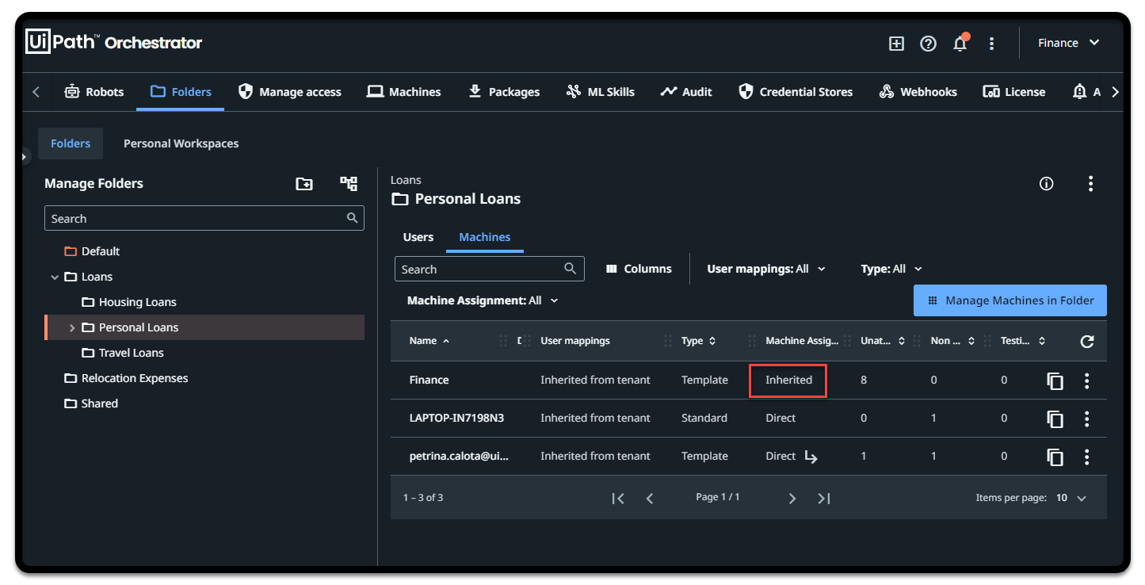Click the info icon for Personal Loans
The image size is (1145, 585).
1046,184
